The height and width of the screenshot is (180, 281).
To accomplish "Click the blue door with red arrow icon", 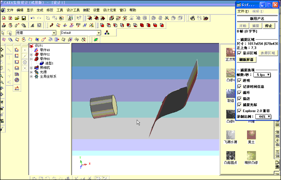I will pyautogui.click(x=57, y=40).
